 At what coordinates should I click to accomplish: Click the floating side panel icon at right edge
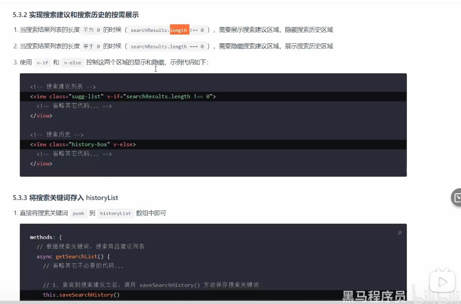point(456,197)
